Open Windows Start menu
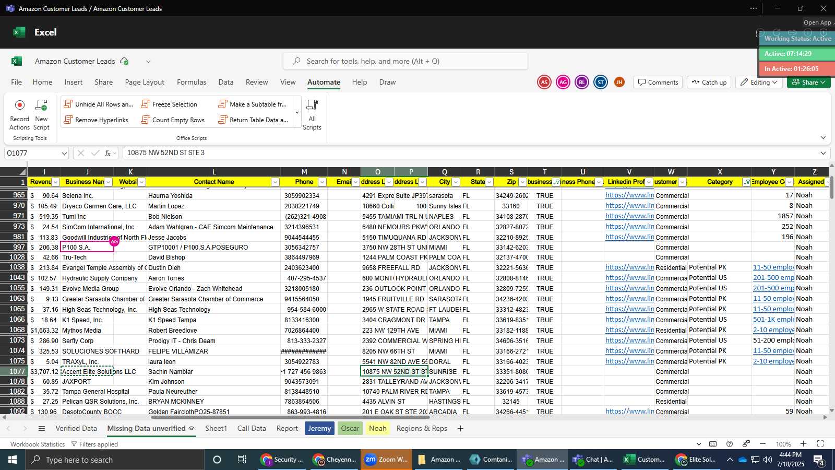835x470 pixels. pyautogui.click(x=13, y=460)
